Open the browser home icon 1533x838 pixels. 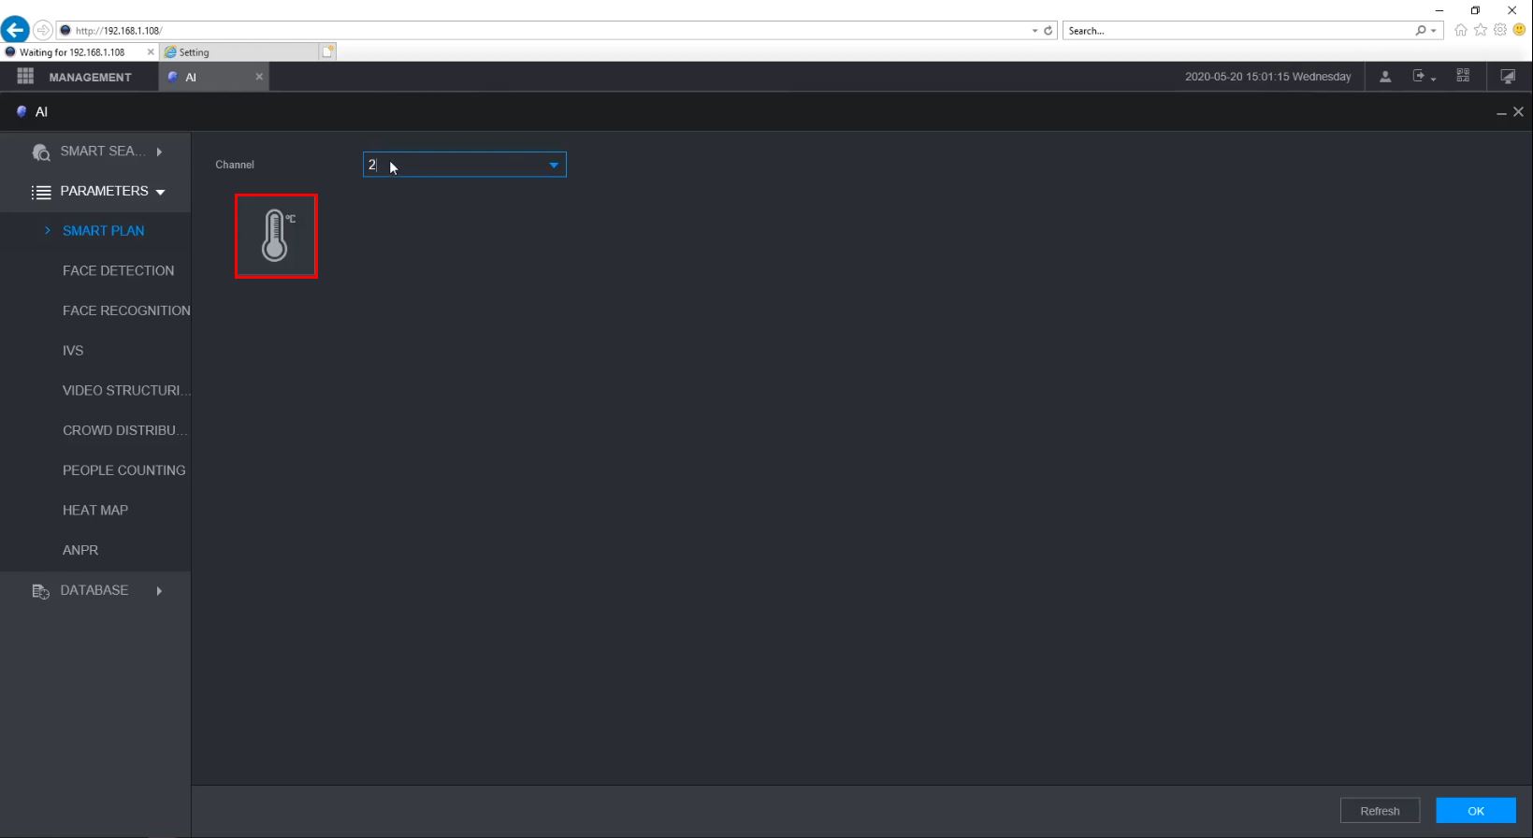(x=1460, y=30)
